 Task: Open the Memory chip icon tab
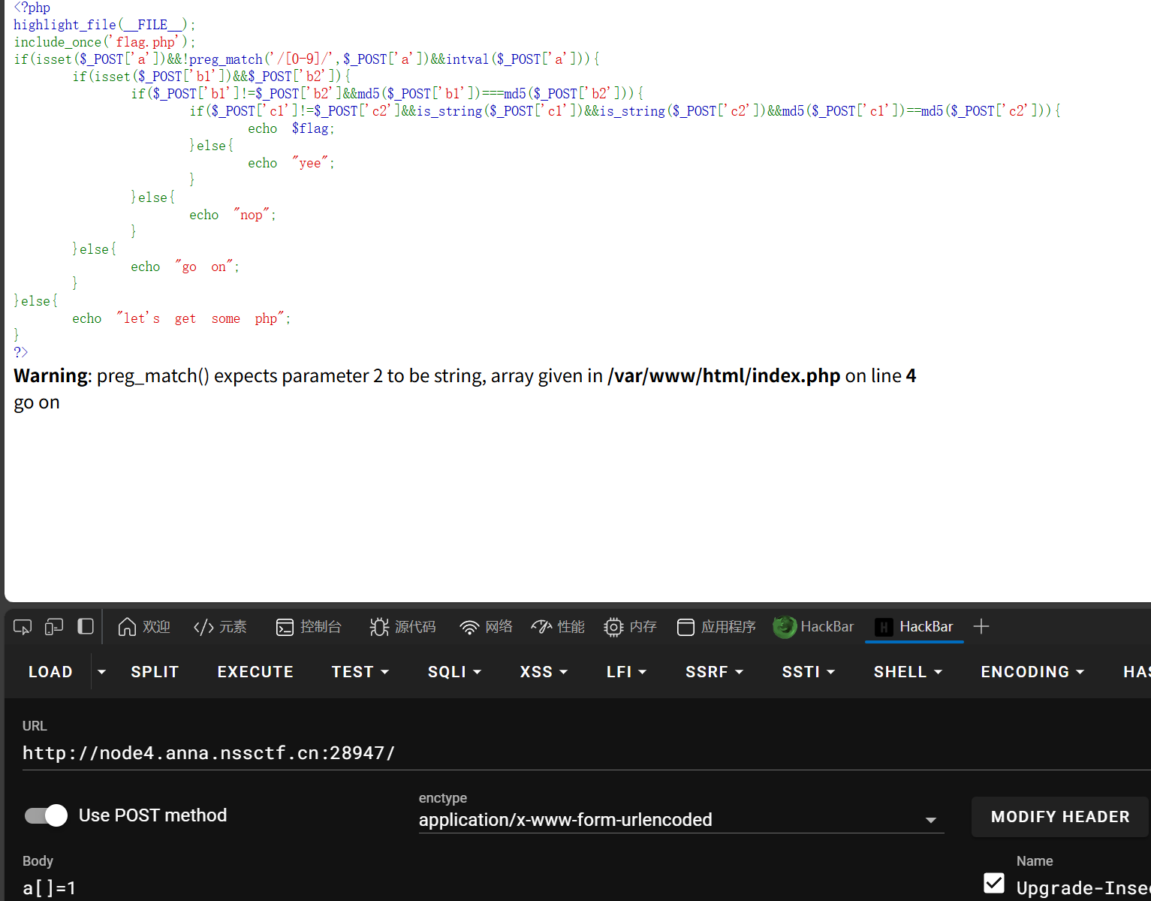pos(630,627)
